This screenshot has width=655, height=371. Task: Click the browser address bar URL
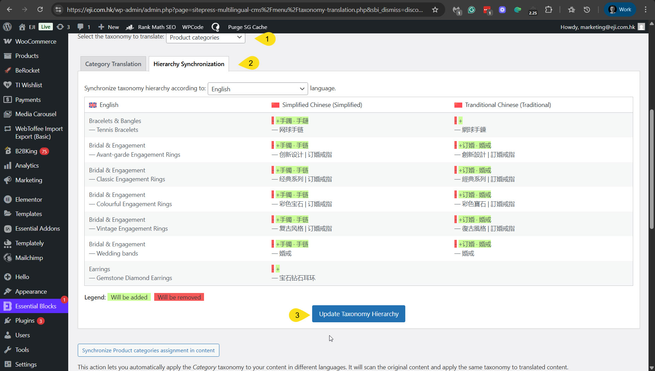tap(244, 10)
